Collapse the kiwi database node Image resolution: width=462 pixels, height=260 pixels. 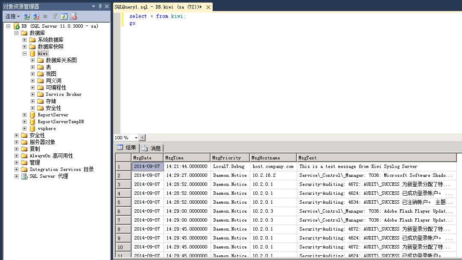[x=24, y=54]
